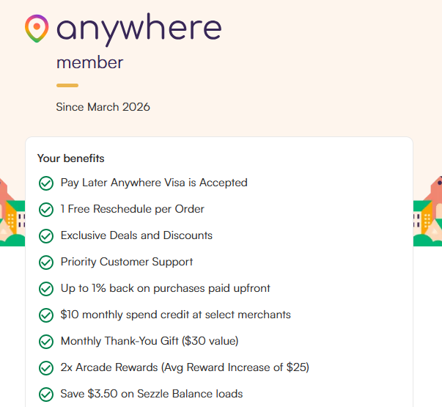Click checkmark beside Priority Customer Support

[x=46, y=263]
